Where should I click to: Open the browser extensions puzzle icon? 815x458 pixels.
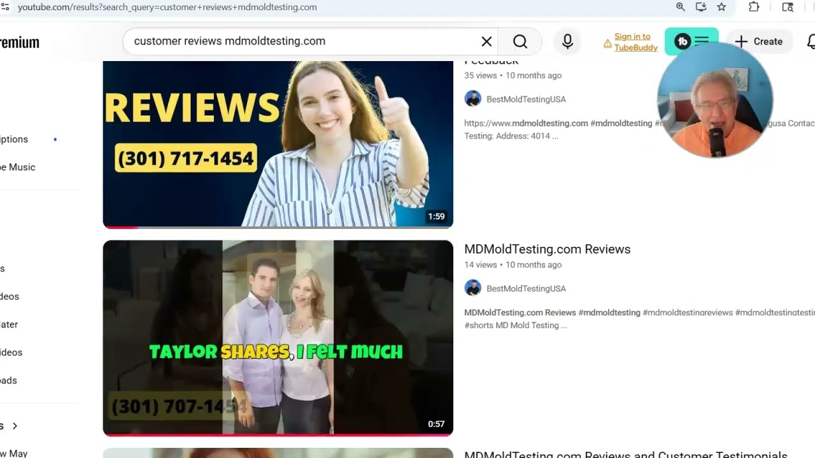(x=754, y=7)
